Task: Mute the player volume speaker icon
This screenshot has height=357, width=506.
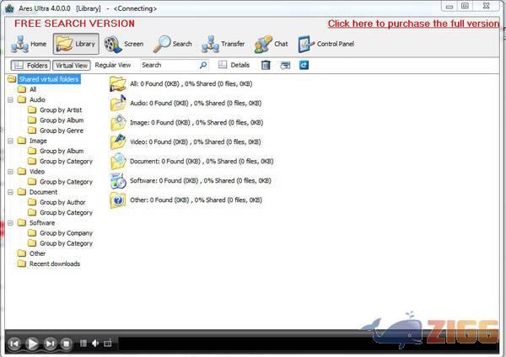Action: coord(95,344)
